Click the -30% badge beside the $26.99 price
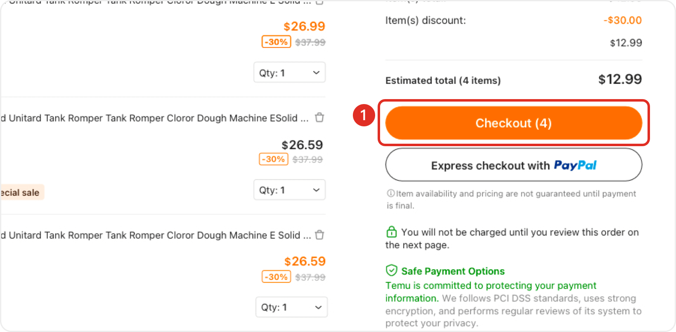This screenshot has width=676, height=332. tap(276, 42)
